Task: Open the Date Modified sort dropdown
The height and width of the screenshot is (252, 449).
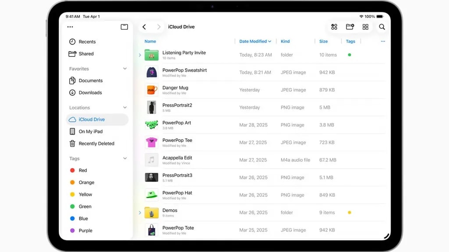Action: 255,41
